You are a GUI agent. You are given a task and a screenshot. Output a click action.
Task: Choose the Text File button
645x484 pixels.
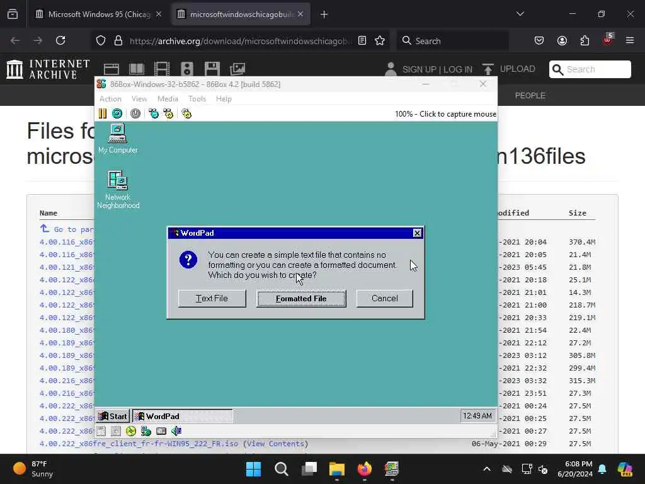(212, 298)
